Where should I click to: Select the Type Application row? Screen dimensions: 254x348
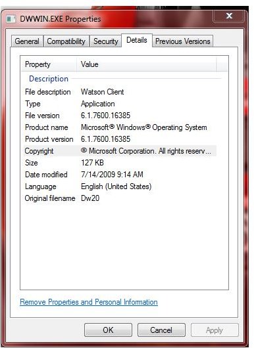tap(120, 104)
